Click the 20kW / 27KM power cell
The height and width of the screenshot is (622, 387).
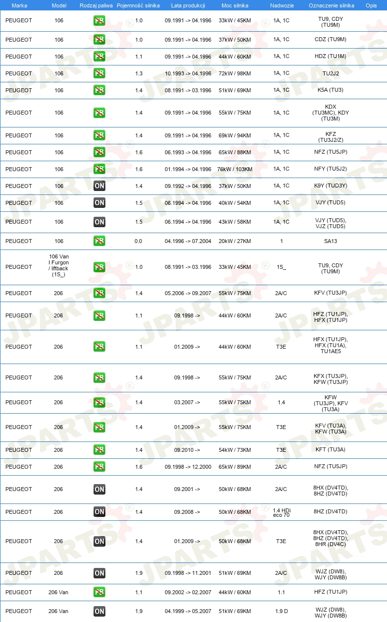tap(235, 241)
